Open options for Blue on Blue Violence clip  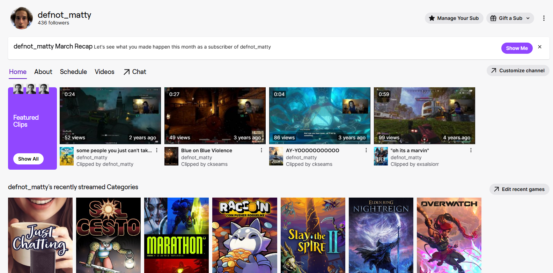click(261, 150)
